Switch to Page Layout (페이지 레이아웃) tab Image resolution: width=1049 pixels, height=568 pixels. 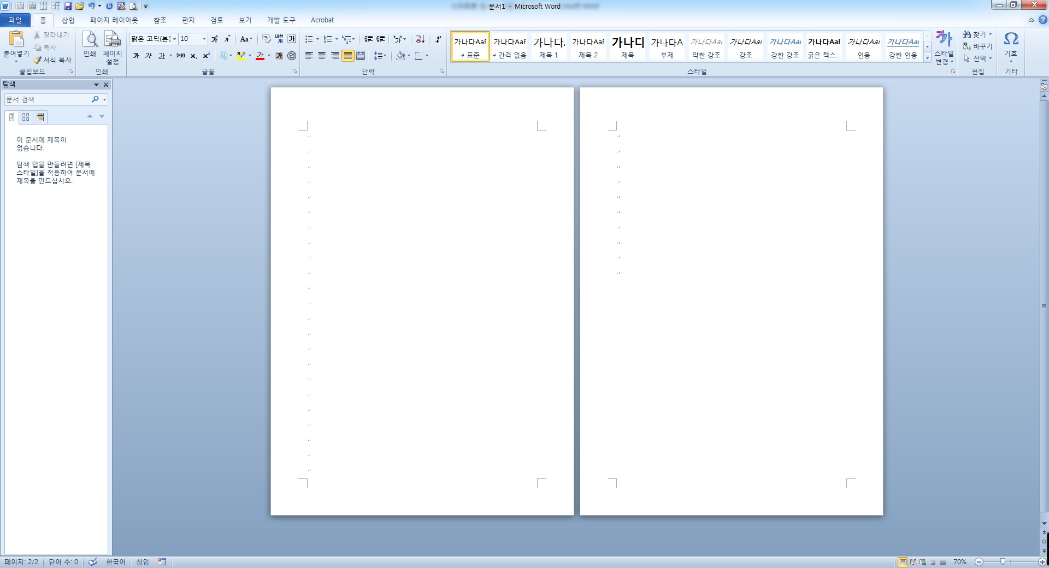pos(114,20)
